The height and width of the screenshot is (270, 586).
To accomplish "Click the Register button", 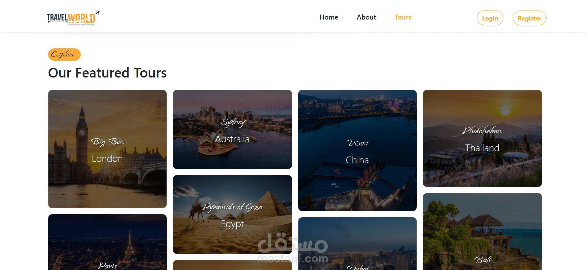I will point(529,18).
